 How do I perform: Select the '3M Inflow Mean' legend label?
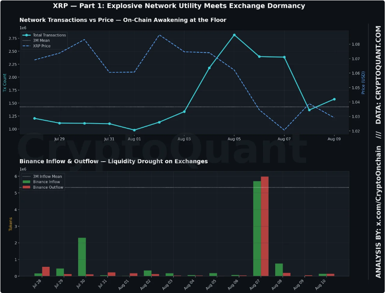click(47, 176)
